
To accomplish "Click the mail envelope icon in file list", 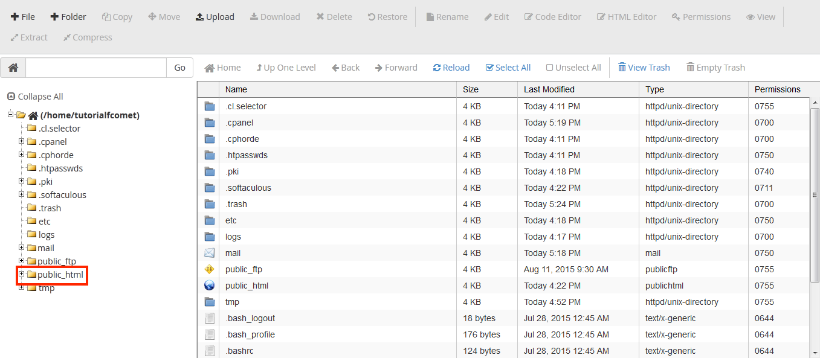I will pyautogui.click(x=210, y=253).
